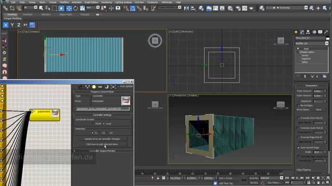
Task: Open the Rendering menu
Action: coord(106,2)
